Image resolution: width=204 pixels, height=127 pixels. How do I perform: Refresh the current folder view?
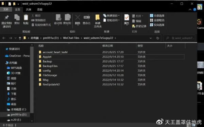pos(158,38)
